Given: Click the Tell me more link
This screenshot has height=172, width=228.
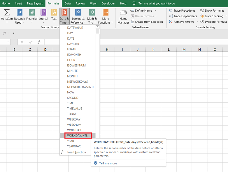Looking at the screenshot, I should pos(108,163).
